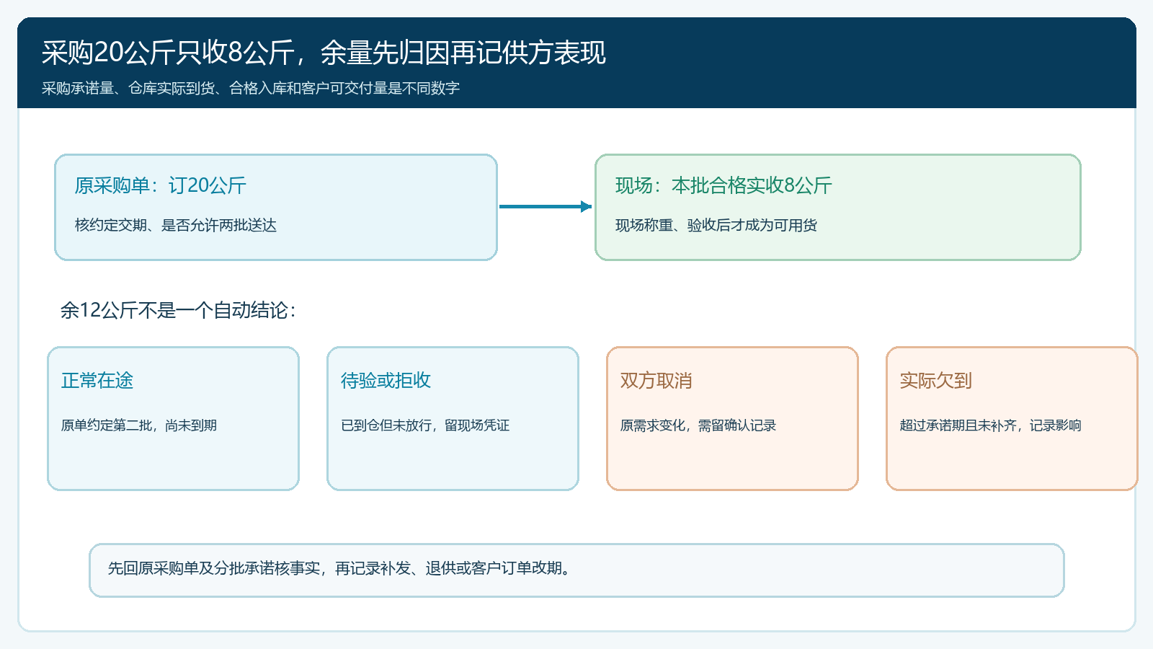Select the subtitle 采购承诺量、仓库实际到货、合格入库和客户可交付量是不同数字
Image resolution: width=1153 pixels, height=649 pixels.
251,88
